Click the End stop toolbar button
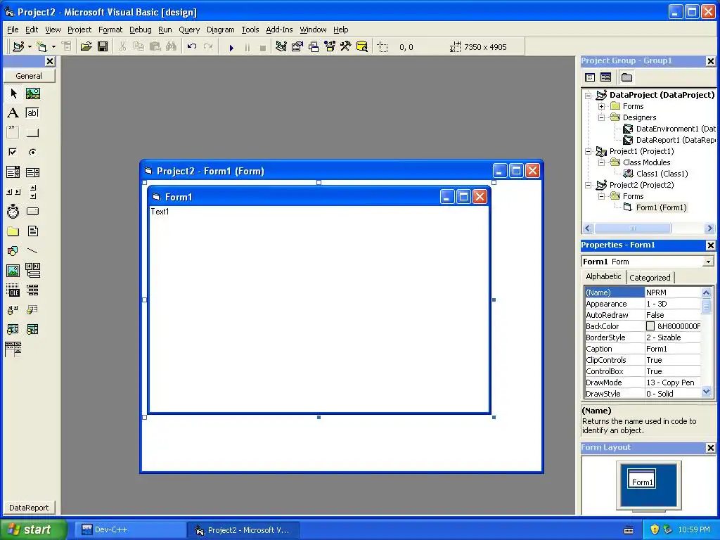 tap(263, 47)
